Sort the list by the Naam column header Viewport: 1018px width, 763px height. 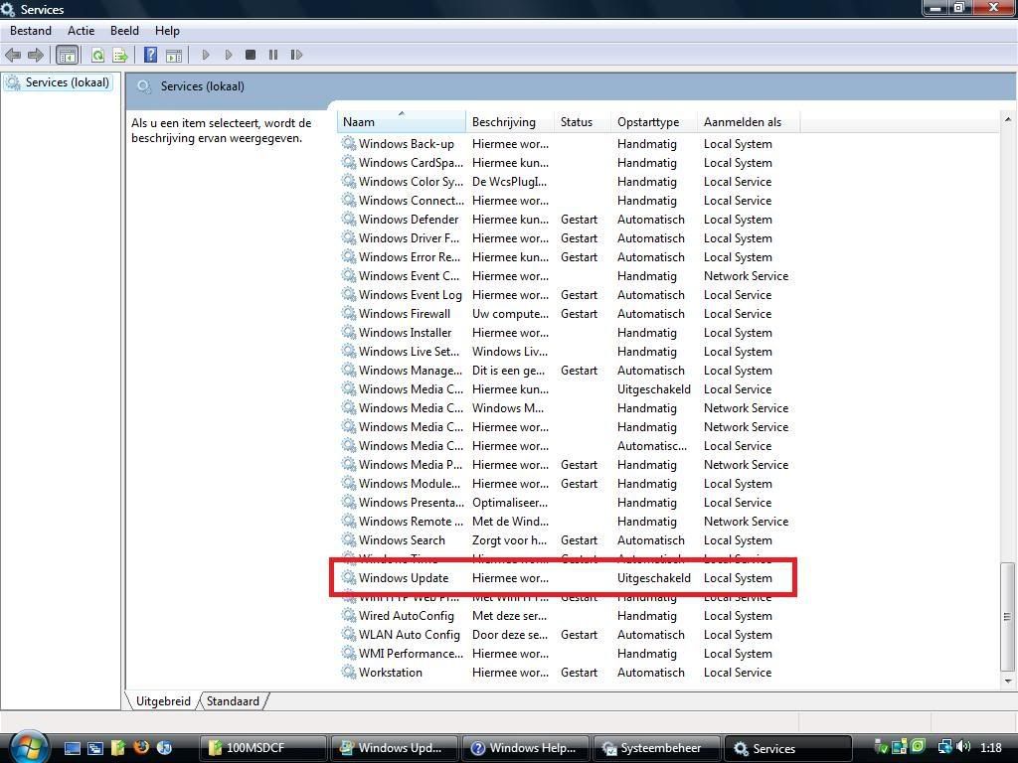coord(402,121)
